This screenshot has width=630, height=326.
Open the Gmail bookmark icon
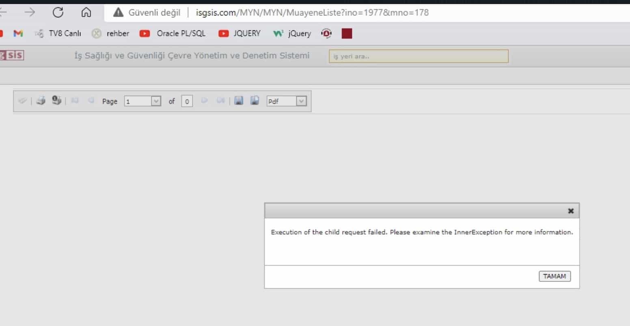[x=18, y=34]
